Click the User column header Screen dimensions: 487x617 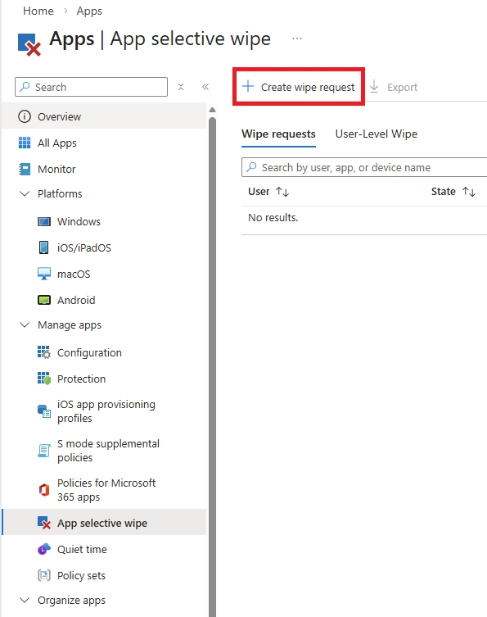[x=259, y=191]
